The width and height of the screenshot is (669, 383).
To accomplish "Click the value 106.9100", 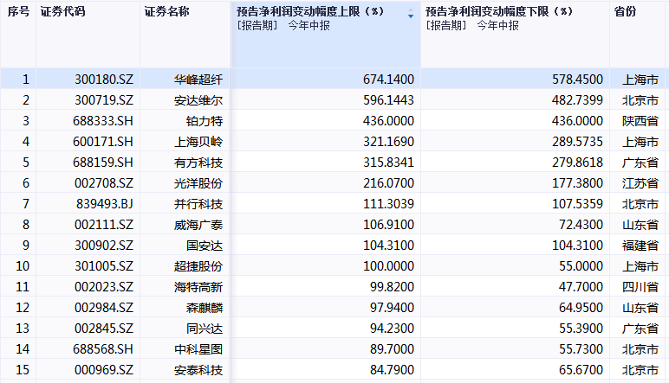I will click(388, 224).
